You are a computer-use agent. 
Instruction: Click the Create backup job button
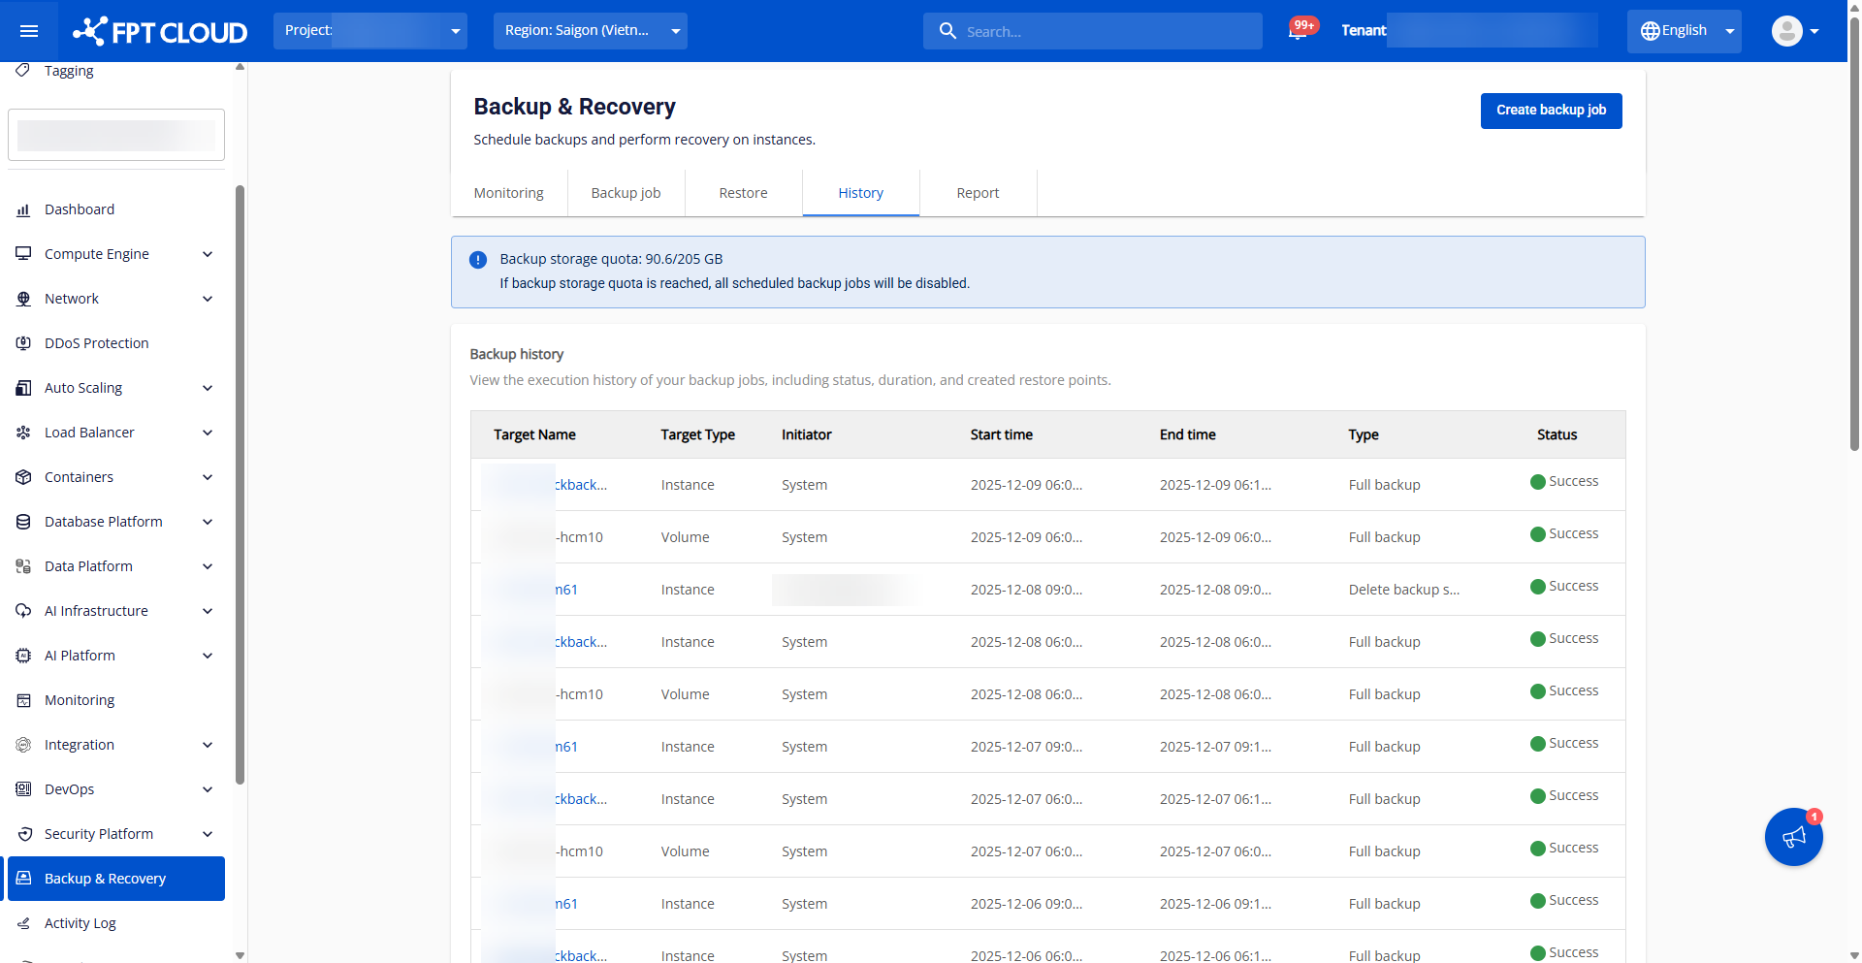tap(1550, 110)
